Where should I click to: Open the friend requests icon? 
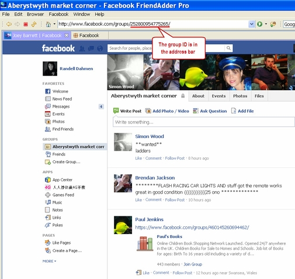(82, 49)
